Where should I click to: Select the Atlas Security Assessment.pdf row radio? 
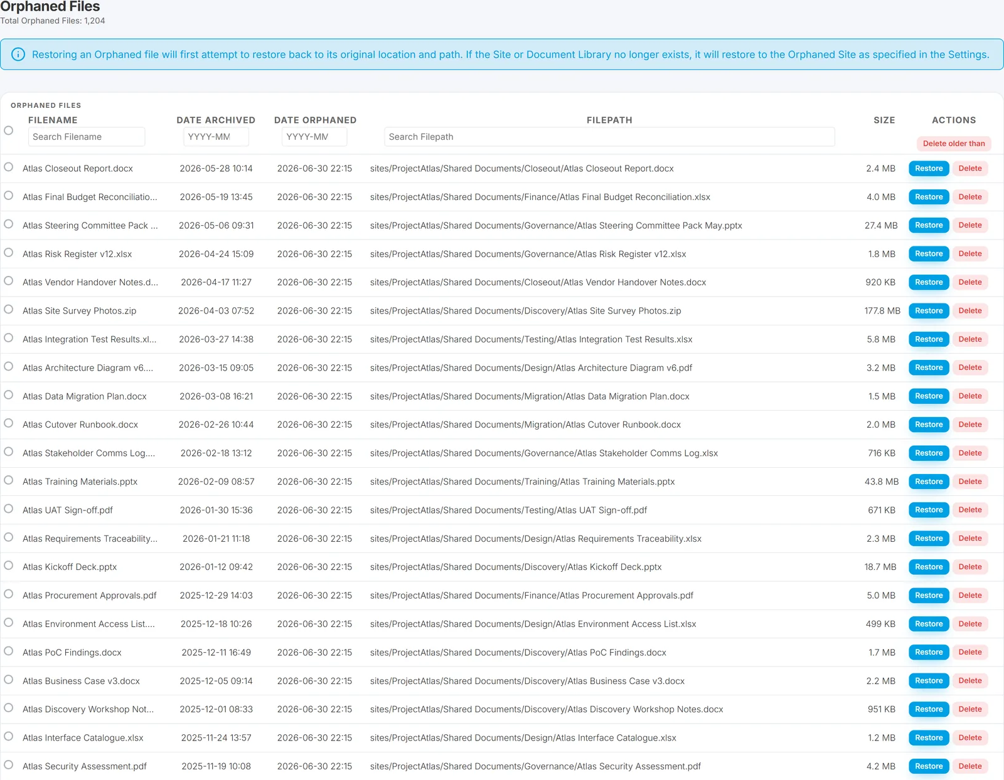pos(9,765)
